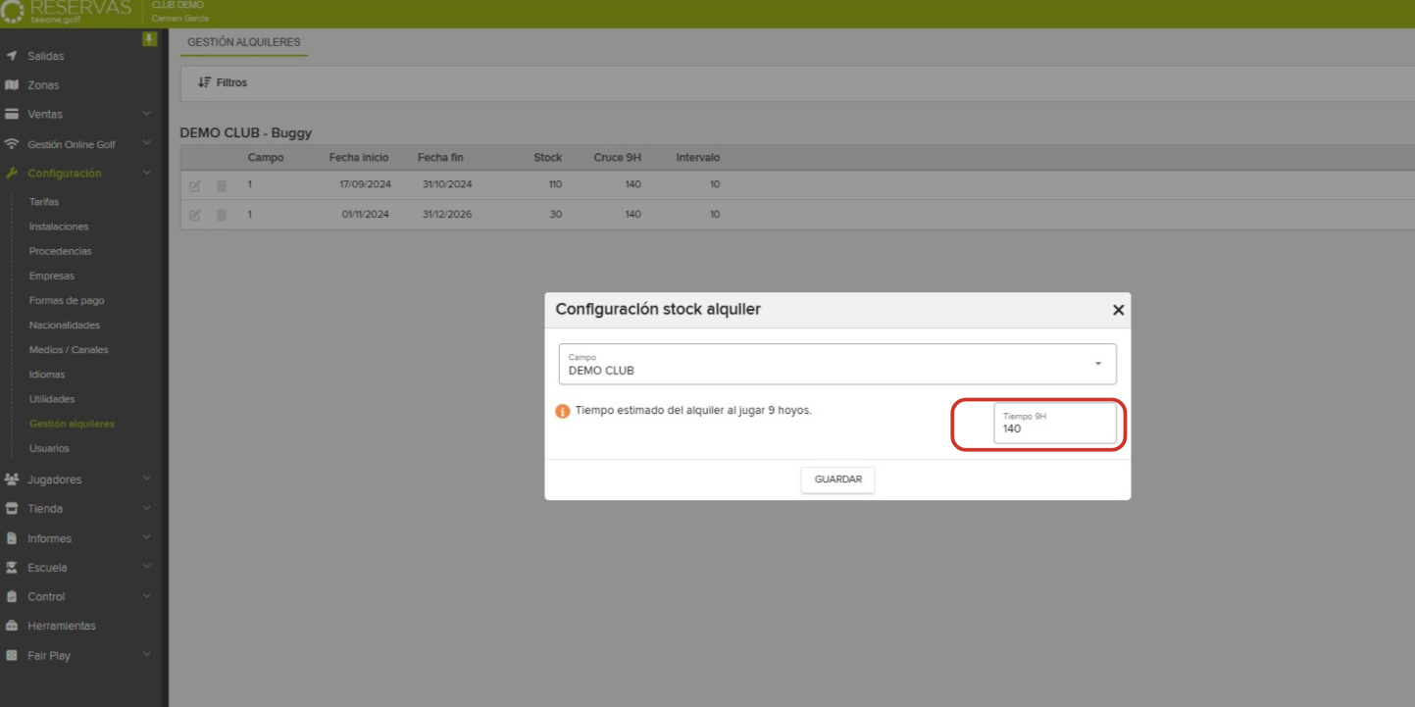Screen dimensions: 1415x707
Task: Click the Salidas arrow icon in the sidebar
Action: click(x=12, y=56)
